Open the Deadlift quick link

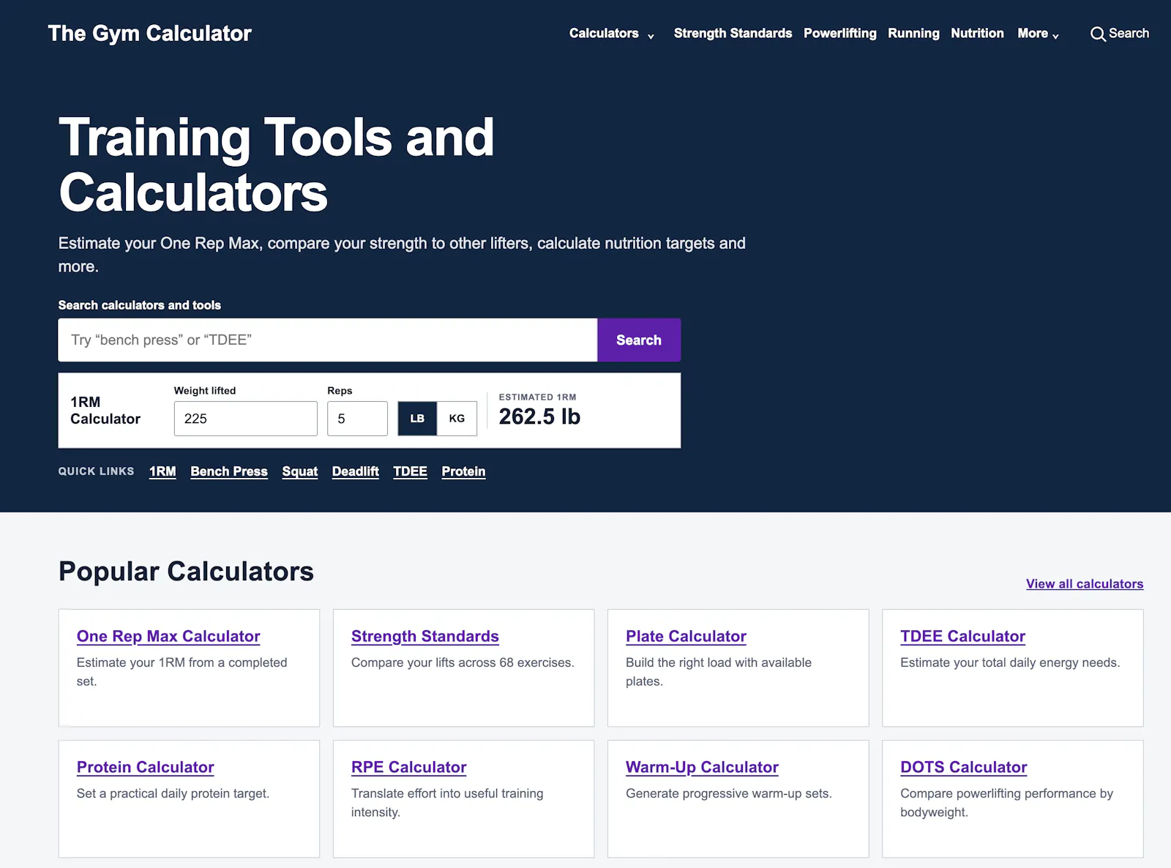coord(356,471)
